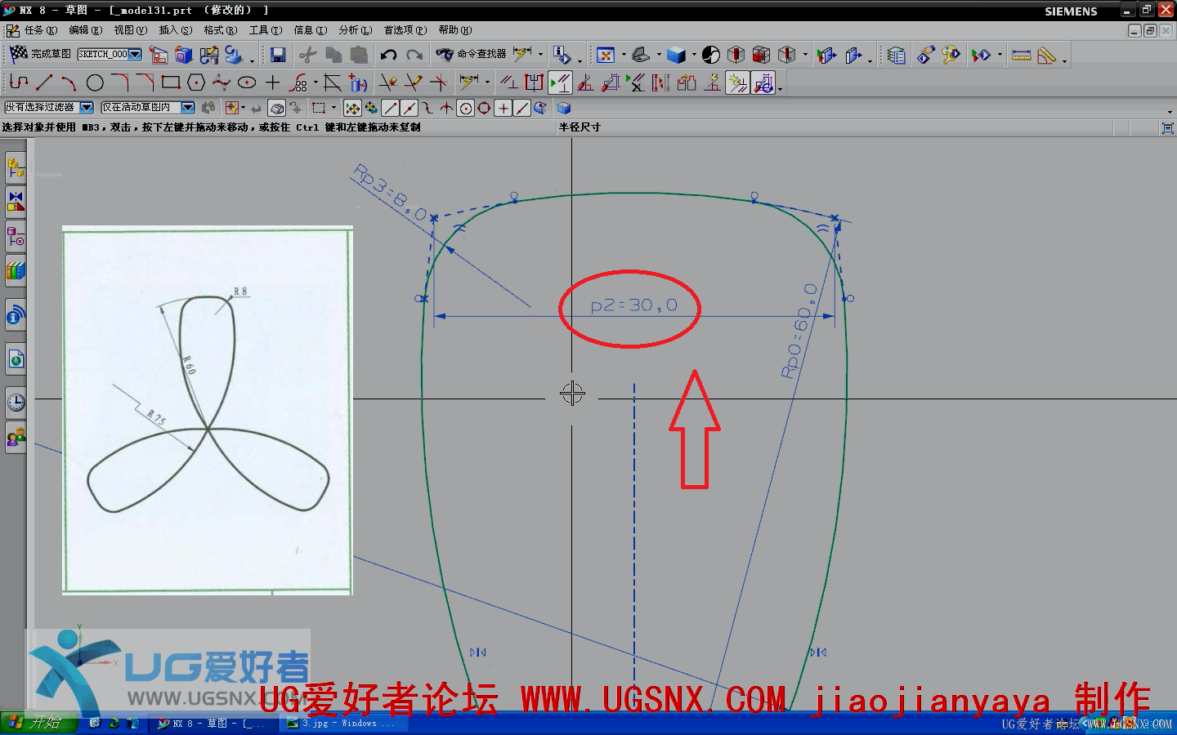
Task: Open the 编辑 (Edit) menu
Action: point(86,30)
